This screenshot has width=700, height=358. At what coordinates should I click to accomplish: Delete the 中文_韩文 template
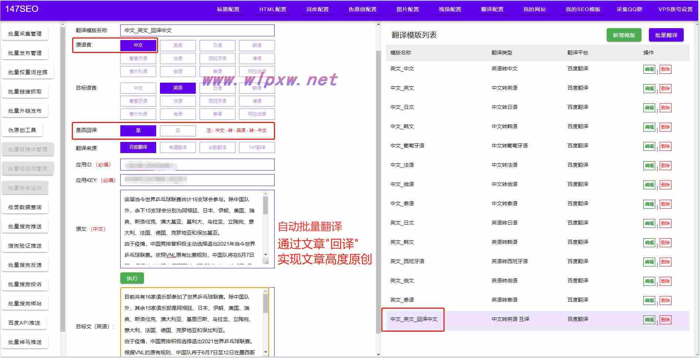[x=665, y=127]
